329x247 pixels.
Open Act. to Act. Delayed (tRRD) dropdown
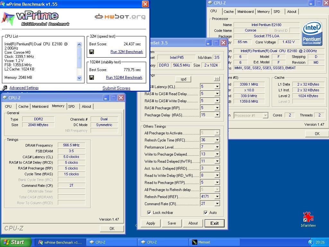[x=217, y=168]
